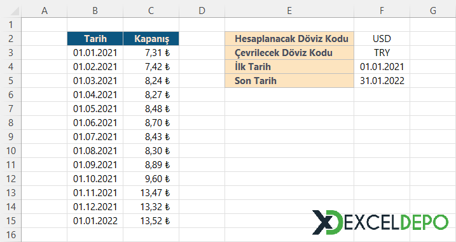The height and width of the screenshot is (242, 456).
Task: Select column A header
Action: tap(45, 11)
